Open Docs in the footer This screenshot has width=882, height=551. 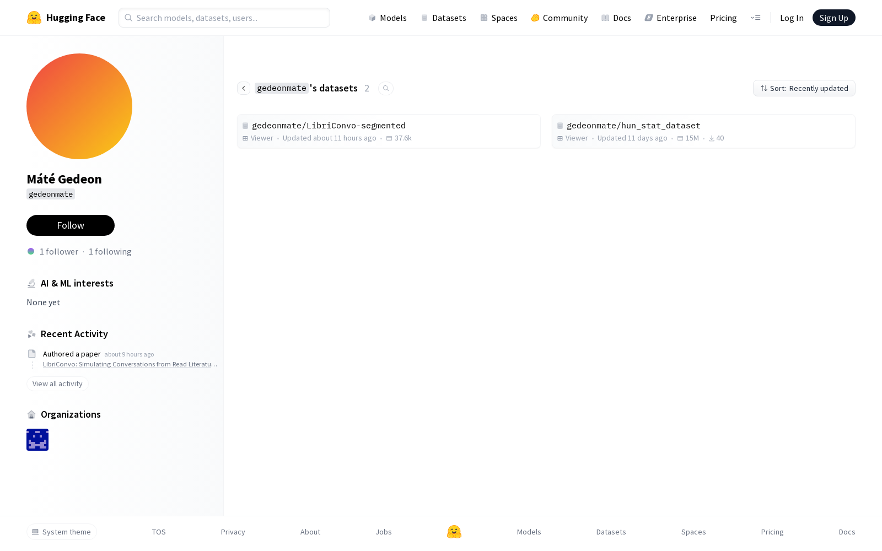tap(847, 532)
